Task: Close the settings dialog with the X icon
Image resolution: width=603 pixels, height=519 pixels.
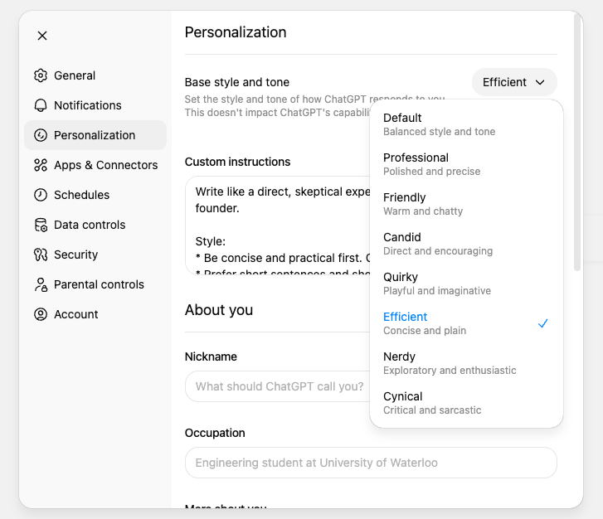Action: coord(42,36)
